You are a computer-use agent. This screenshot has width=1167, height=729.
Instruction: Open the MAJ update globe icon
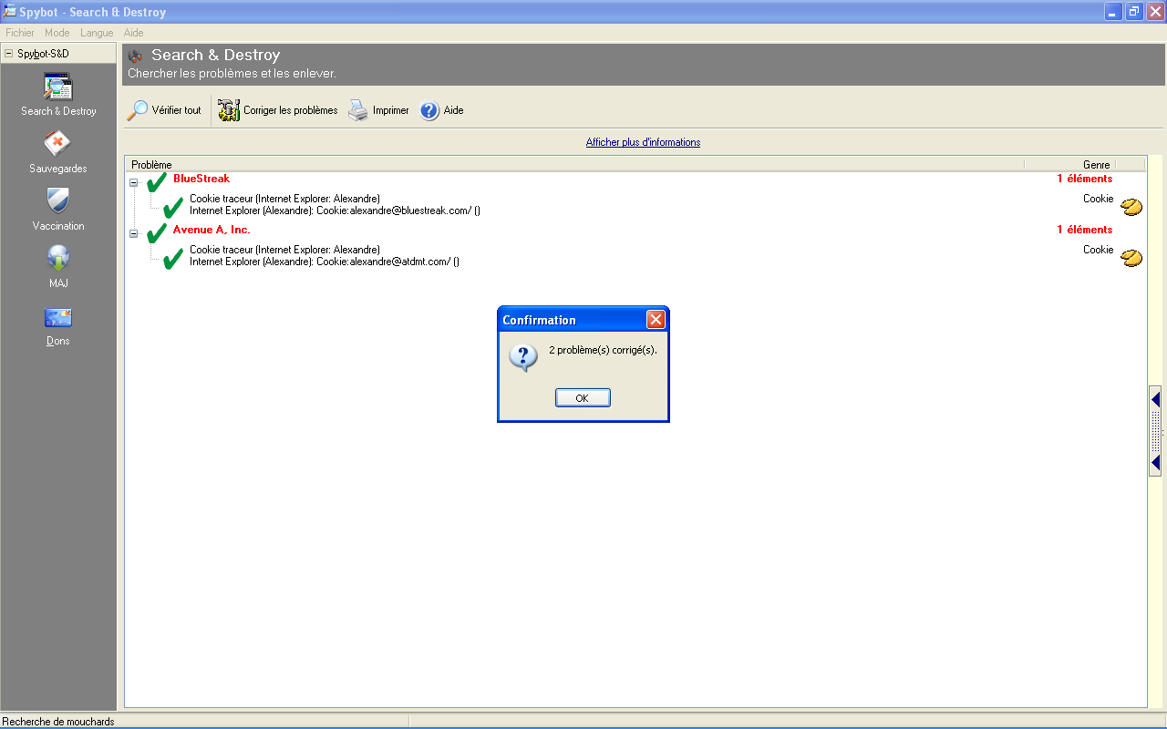coord(58,259)
